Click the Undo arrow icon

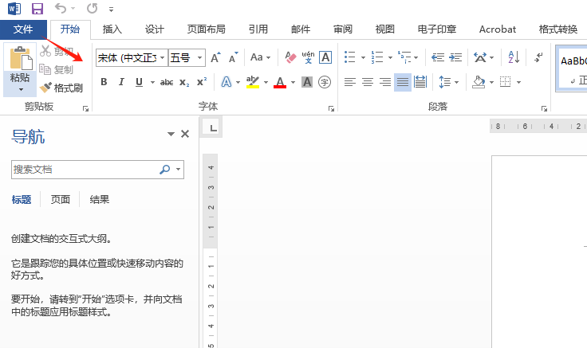[61, 8]
